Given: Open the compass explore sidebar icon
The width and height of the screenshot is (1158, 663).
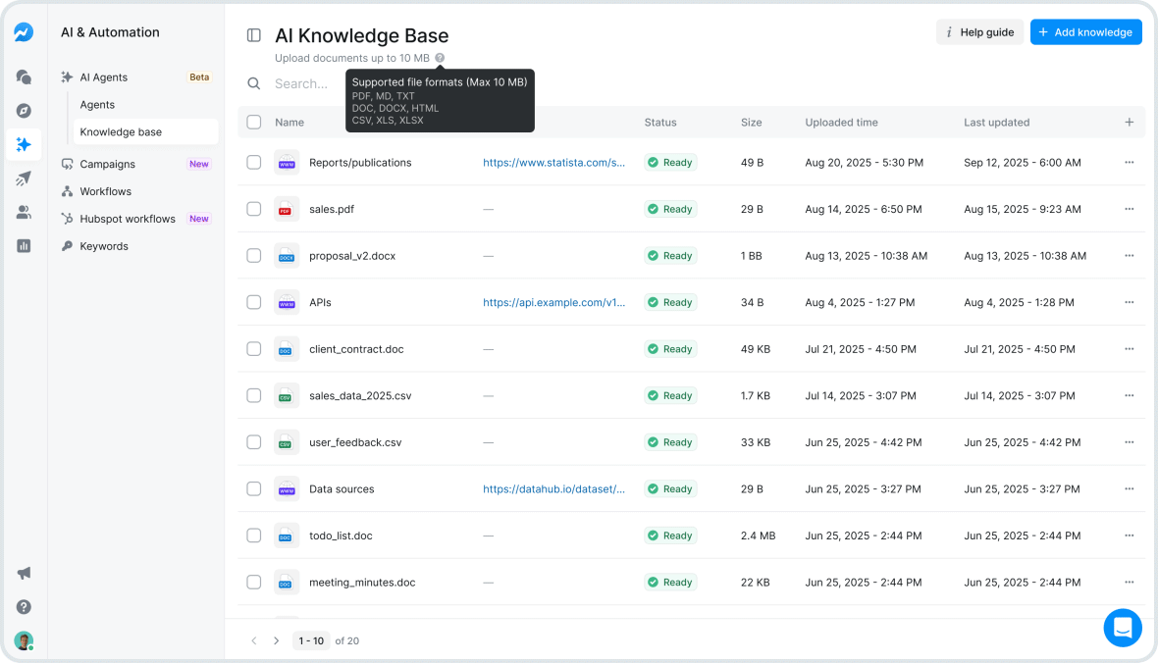Looking at the screenshot, I should [x=24, y=111].
